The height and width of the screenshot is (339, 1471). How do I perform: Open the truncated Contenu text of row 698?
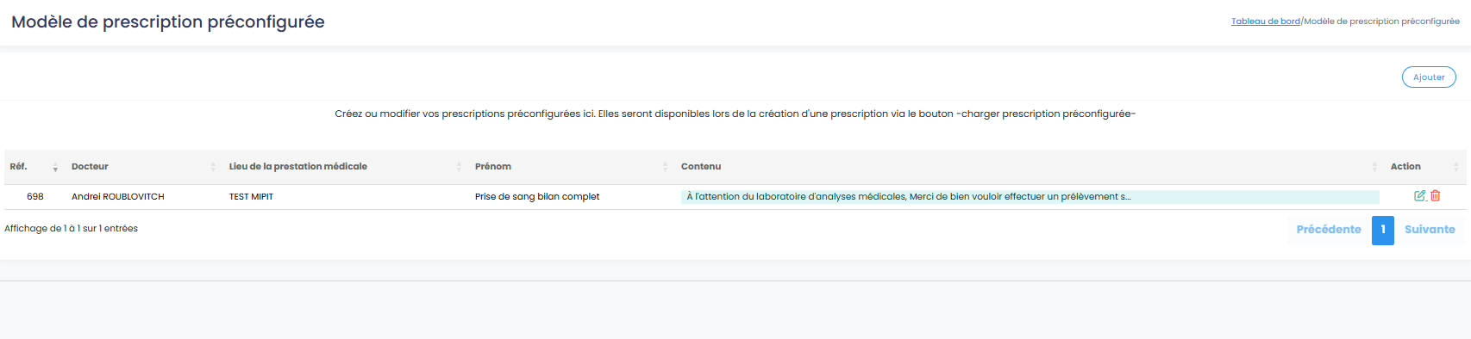click(908, 197)
